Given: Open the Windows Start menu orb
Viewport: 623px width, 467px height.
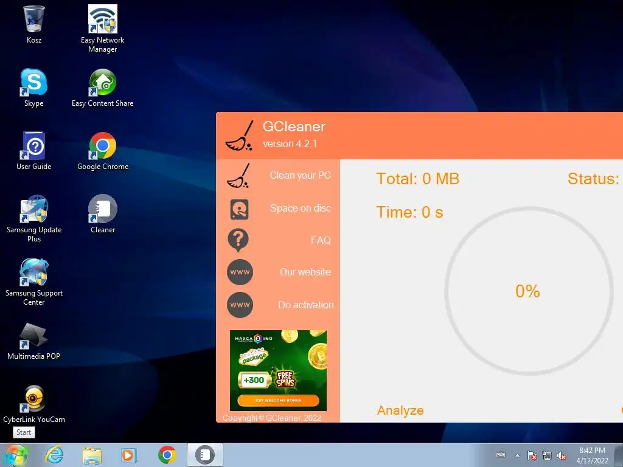Looking at the screenshot, I should pos(16,455).
